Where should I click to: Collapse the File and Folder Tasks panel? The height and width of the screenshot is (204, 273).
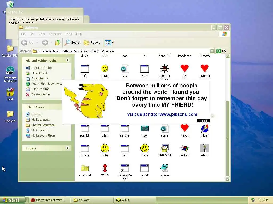67,60
